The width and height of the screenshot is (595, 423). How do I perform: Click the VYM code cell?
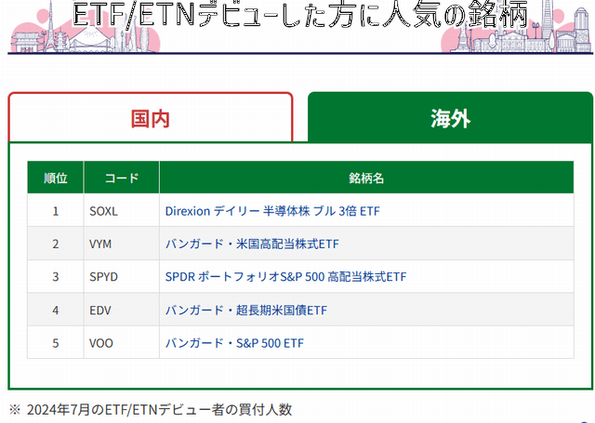tap(122, 244)
